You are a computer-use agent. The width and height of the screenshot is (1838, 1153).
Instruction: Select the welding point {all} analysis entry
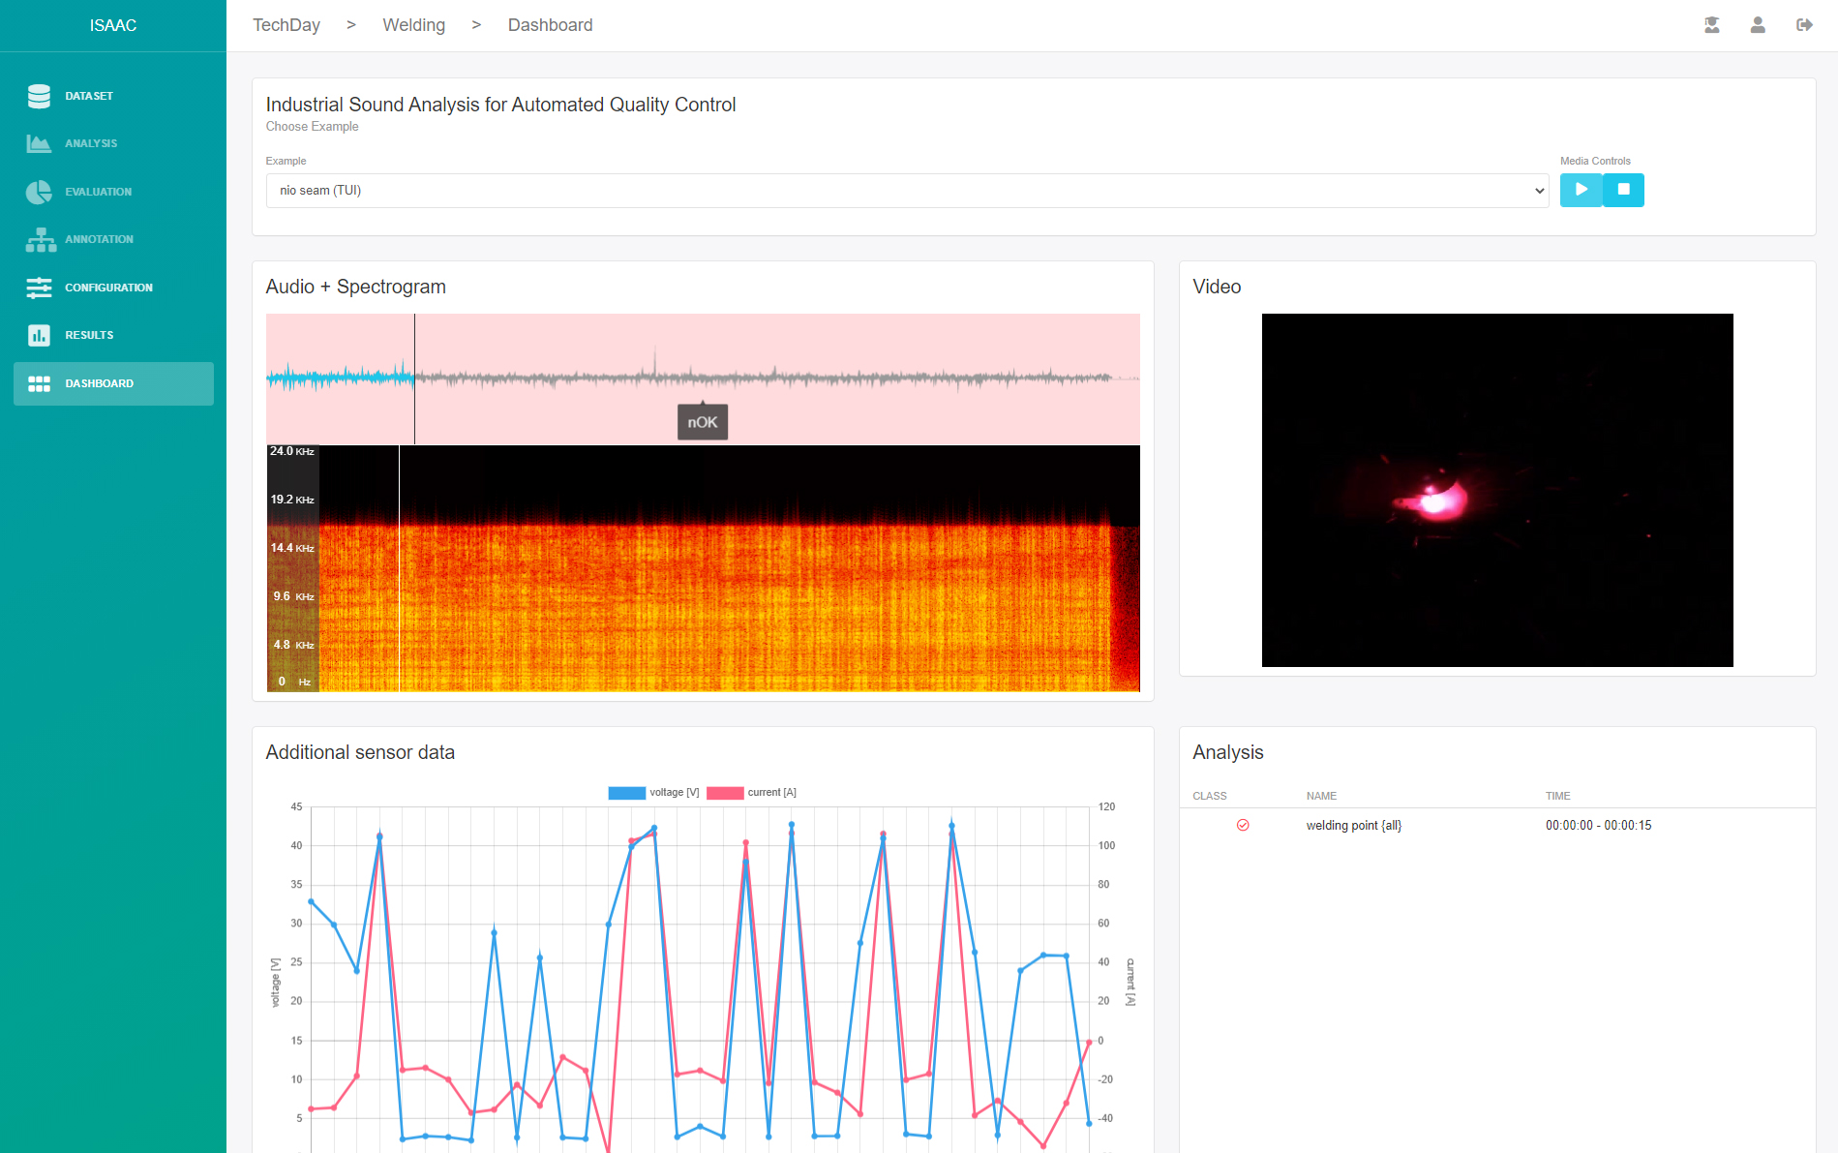tap(1353, 825)
